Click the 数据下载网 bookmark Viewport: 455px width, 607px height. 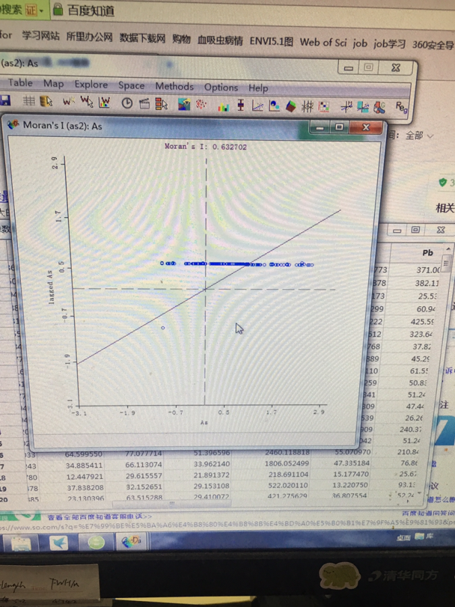coord(142,38)
